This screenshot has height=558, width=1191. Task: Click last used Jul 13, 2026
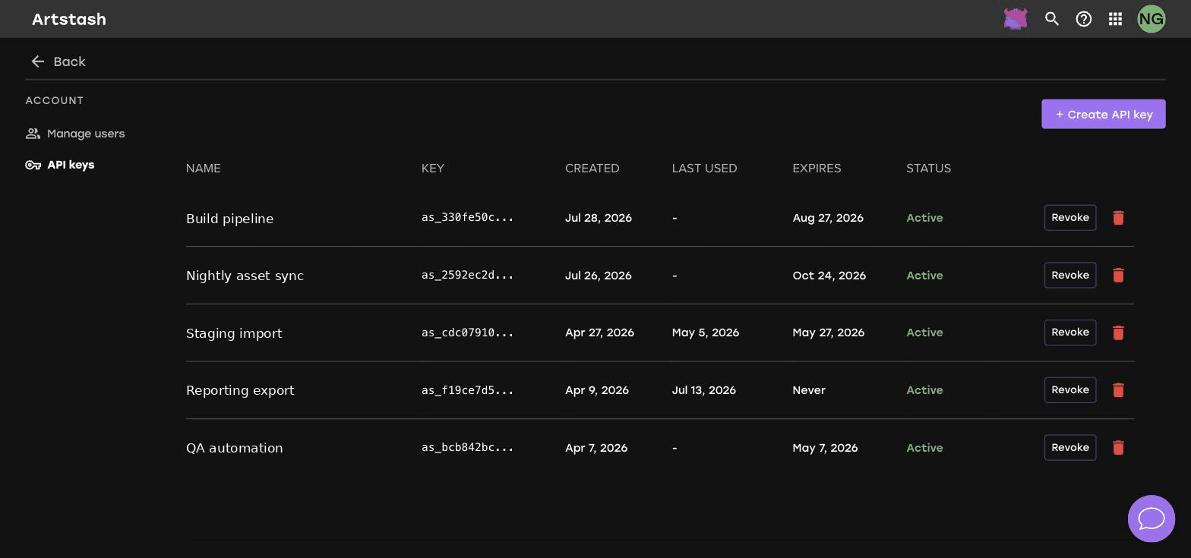704,390
